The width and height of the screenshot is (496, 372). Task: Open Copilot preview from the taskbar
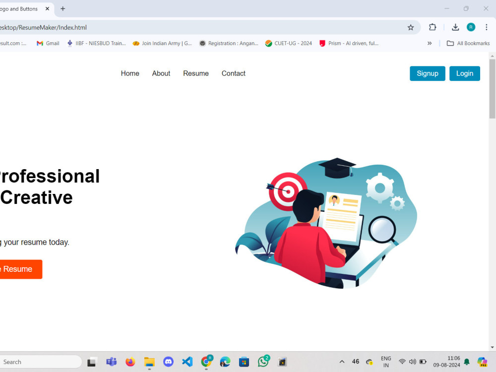point(483,362)
